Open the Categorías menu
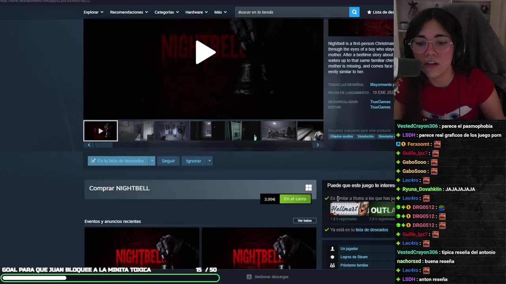This screenshot has height=284, width=506. coord(166,12)
